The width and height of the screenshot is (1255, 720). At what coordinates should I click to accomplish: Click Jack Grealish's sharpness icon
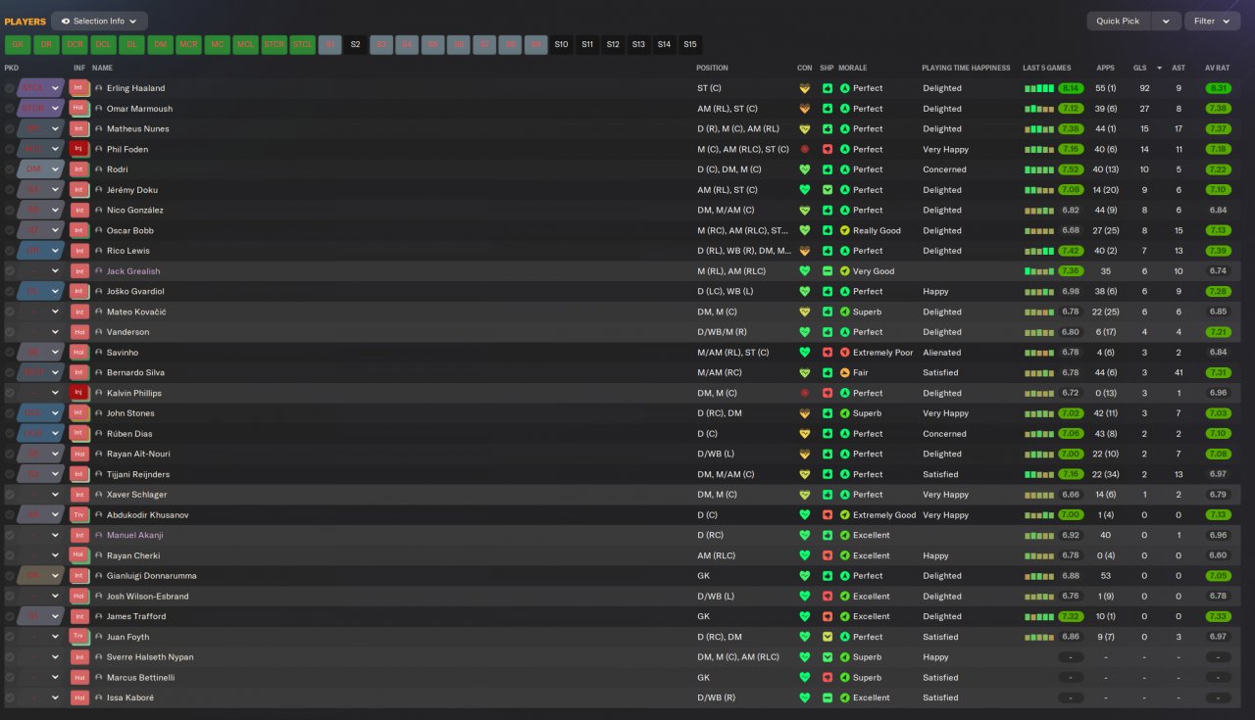827,271
